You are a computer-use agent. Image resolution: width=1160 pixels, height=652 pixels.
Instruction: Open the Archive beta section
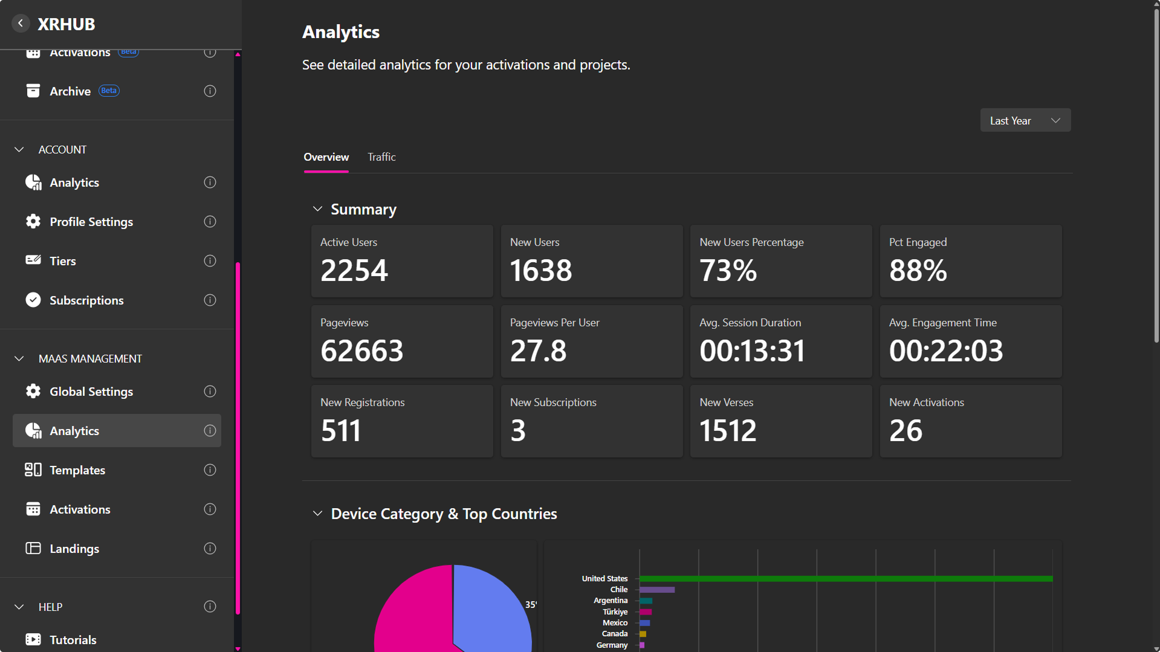click(70, 91)
